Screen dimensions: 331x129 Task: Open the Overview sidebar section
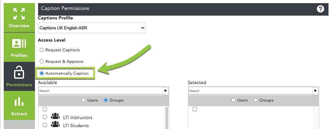pos(19,18)
